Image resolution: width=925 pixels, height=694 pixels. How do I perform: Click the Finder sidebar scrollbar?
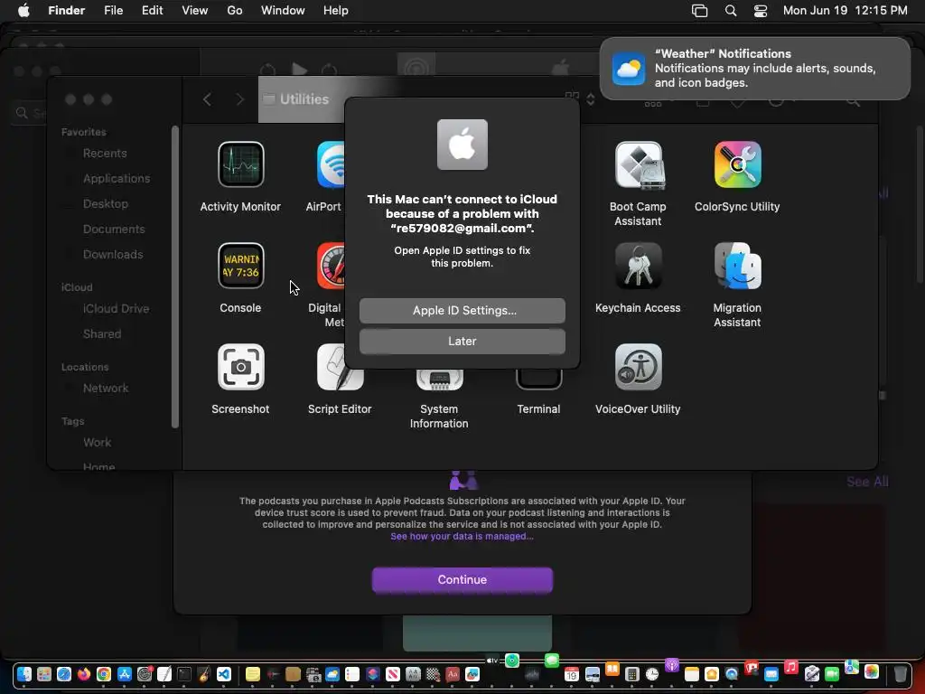tap(174, 277)
